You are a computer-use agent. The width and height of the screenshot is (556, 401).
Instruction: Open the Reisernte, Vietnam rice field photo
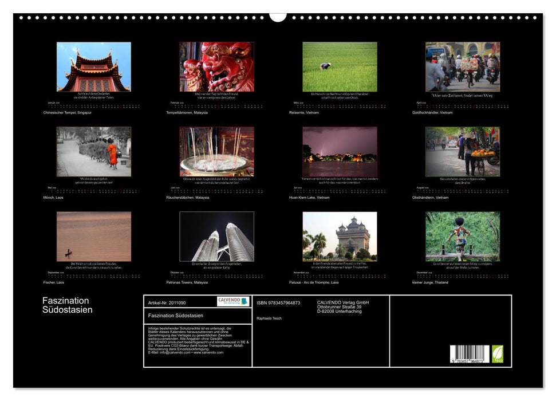tap(340, 66)
